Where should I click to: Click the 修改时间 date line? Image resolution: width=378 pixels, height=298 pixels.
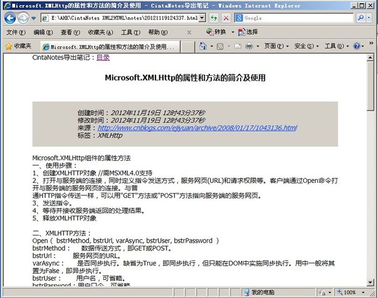tap(141, 120)
